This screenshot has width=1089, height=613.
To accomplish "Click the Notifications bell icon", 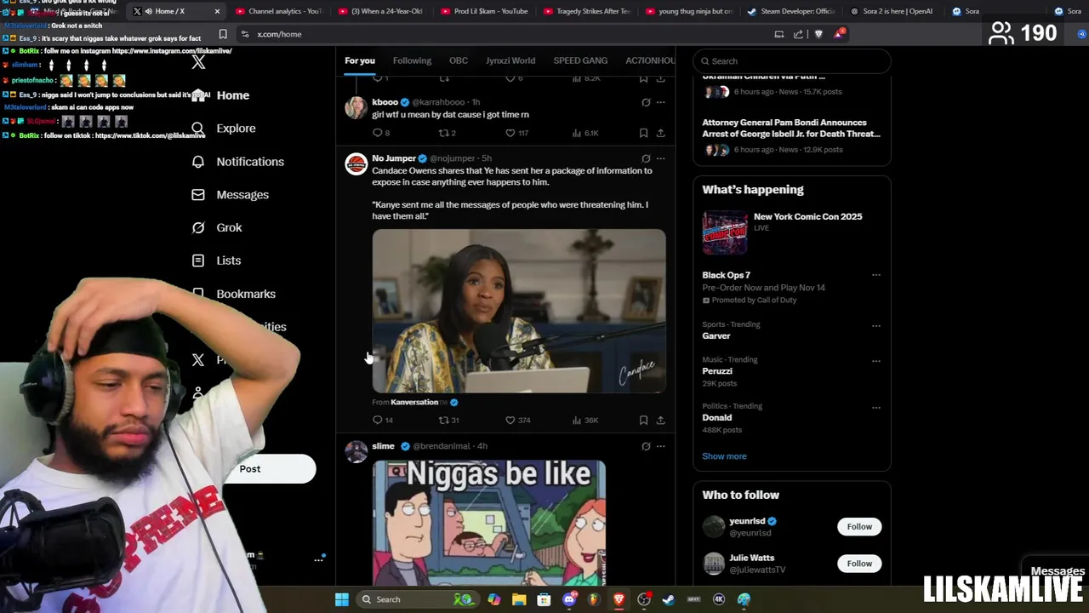I will tap(198, 162).
